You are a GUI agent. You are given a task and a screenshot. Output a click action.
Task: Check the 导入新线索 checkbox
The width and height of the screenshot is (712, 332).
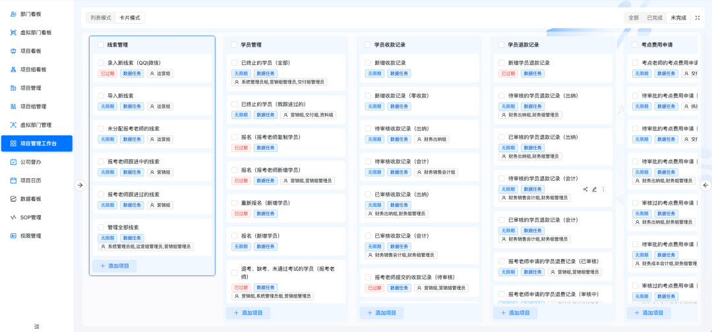[101, 96]
